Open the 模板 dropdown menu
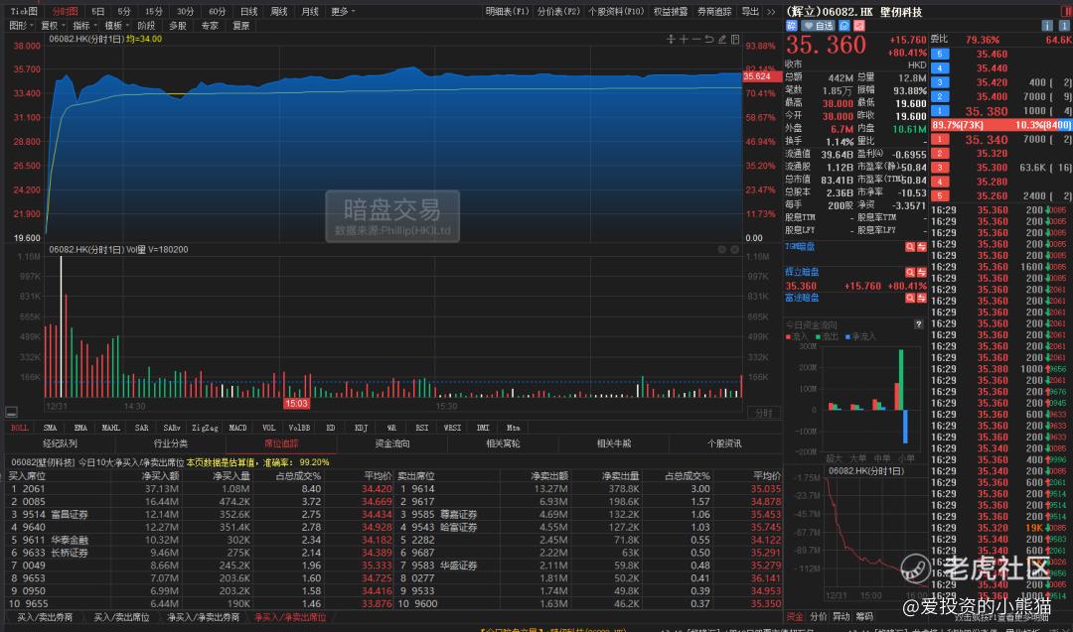1073x632 pixels. 115,25
